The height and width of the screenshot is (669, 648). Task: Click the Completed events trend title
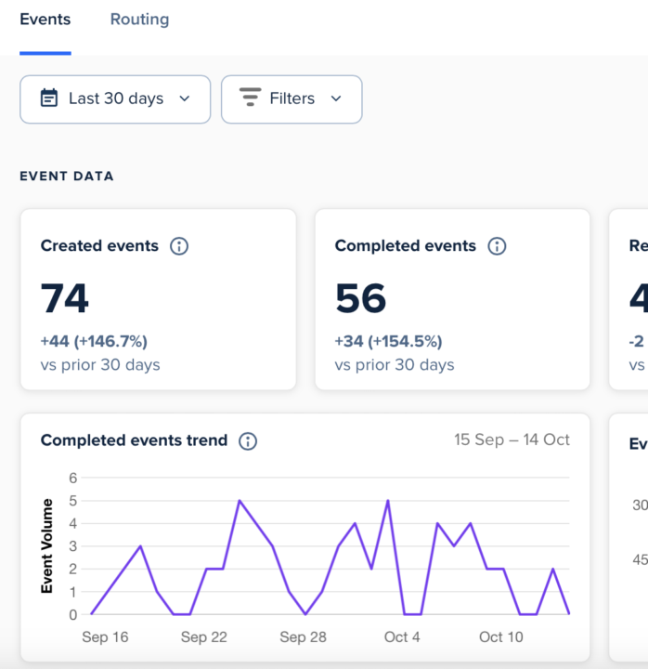(134, 441)
